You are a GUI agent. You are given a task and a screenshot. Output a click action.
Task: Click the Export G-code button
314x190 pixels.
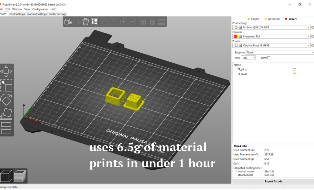[273, 181]
